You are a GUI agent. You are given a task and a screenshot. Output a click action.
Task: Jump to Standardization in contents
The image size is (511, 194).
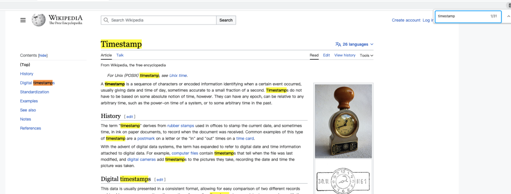[35, 92]
